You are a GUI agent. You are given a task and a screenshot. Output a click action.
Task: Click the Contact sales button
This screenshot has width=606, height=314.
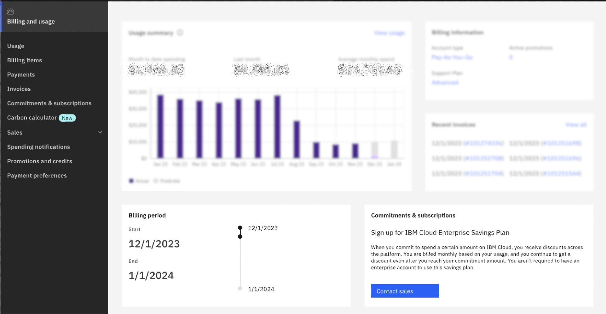click(405, 291)
